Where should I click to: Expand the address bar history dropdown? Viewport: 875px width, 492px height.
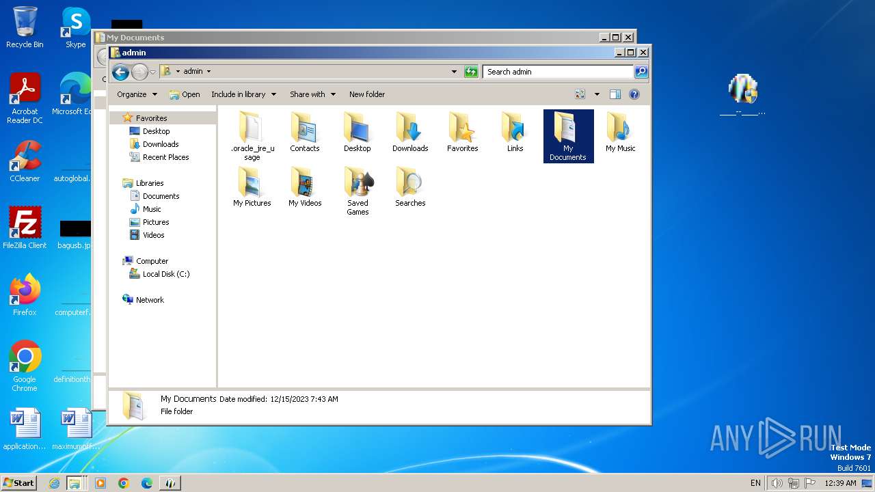(x=454, y=71)
